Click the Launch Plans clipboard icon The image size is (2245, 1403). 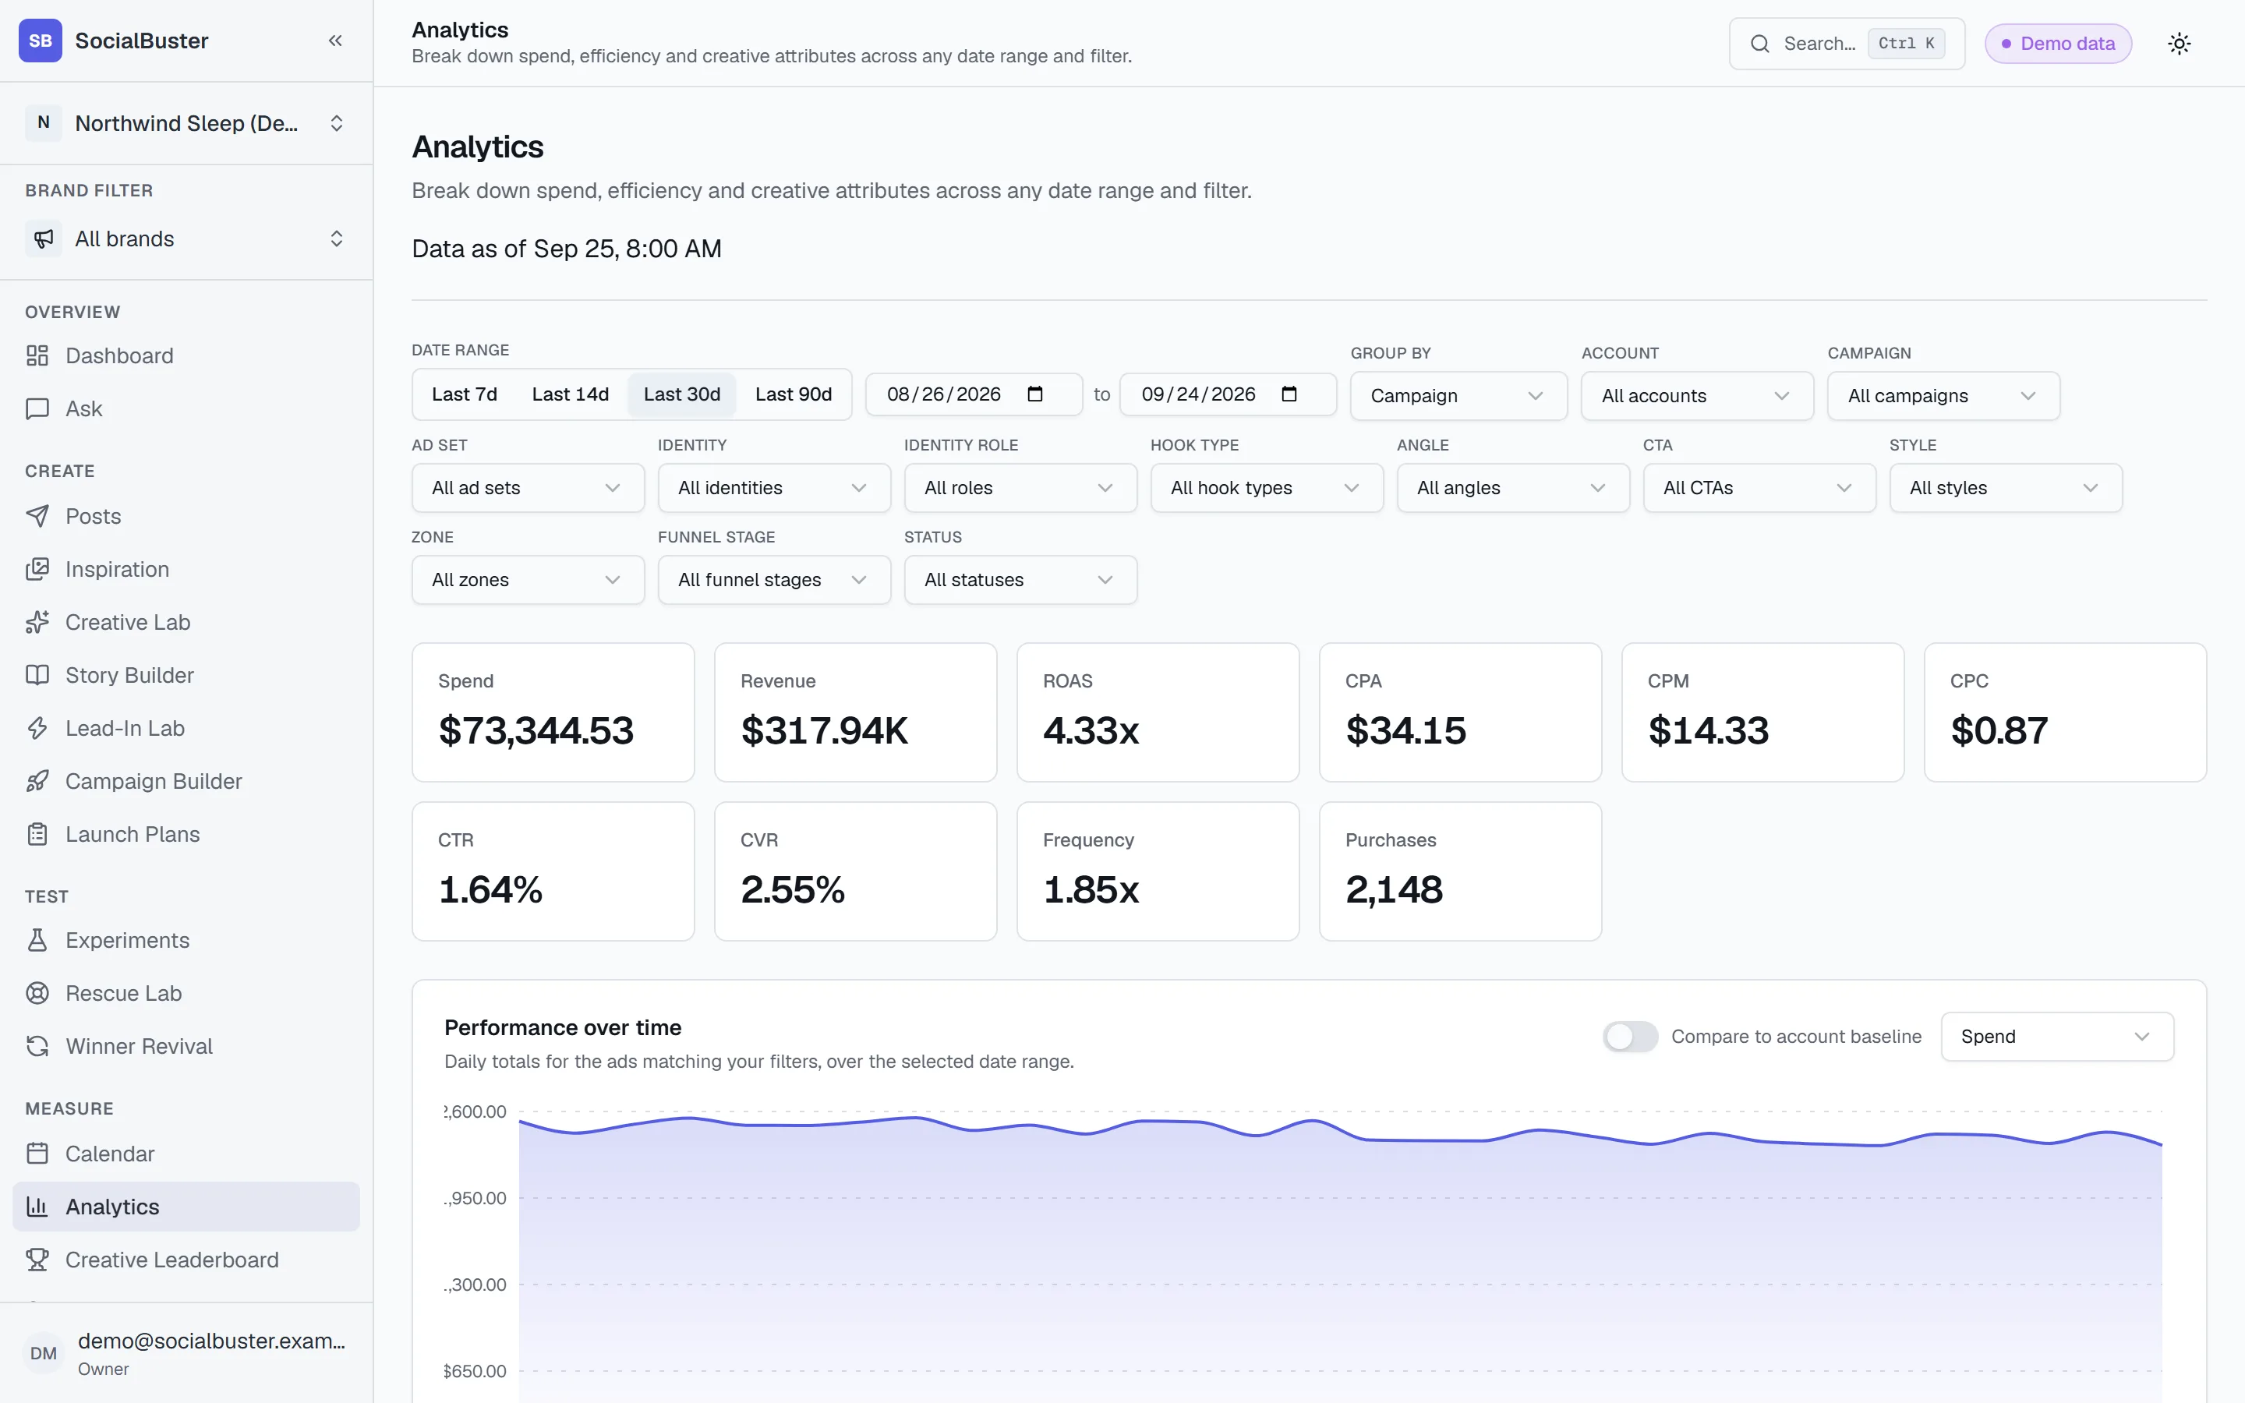37,834
